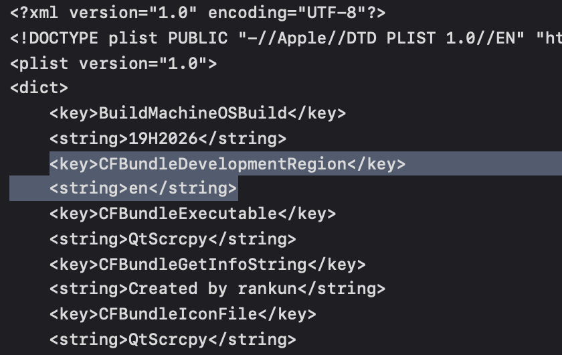Click the CFBundleGetInfoString key
Screen dimensions: 562x355
tap(203, 264)
